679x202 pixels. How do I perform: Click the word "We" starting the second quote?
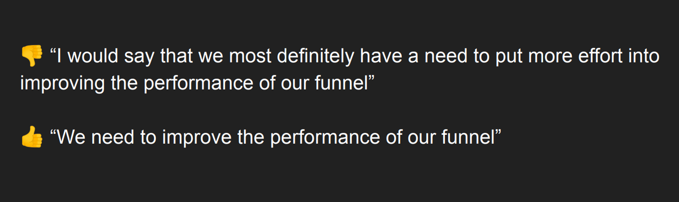(71, 137)
